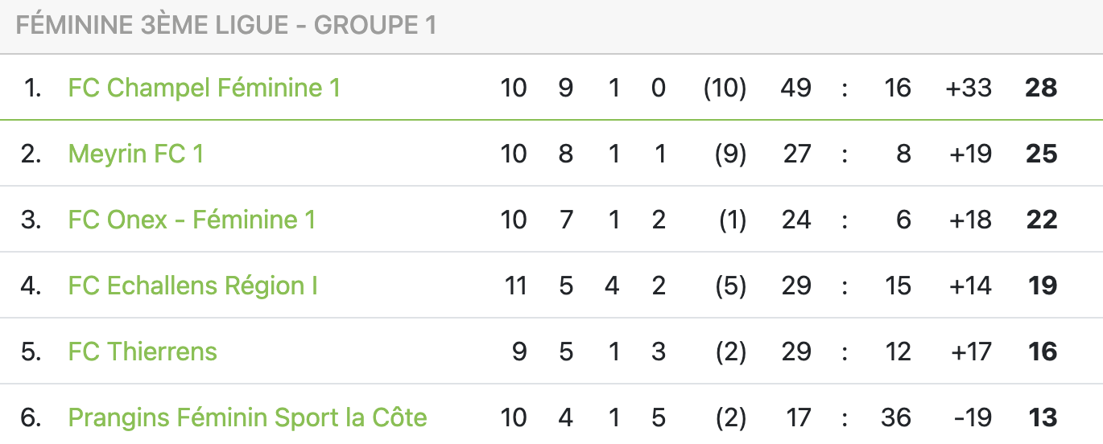Click Prangins Féminin Sport la Côte link
Image resolution: width=1103 pixels, height=444 pixels.
pos(247,417)
